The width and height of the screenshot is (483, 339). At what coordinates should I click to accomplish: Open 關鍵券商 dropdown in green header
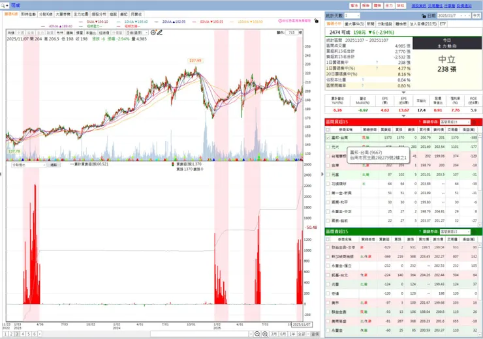point(455,231)
